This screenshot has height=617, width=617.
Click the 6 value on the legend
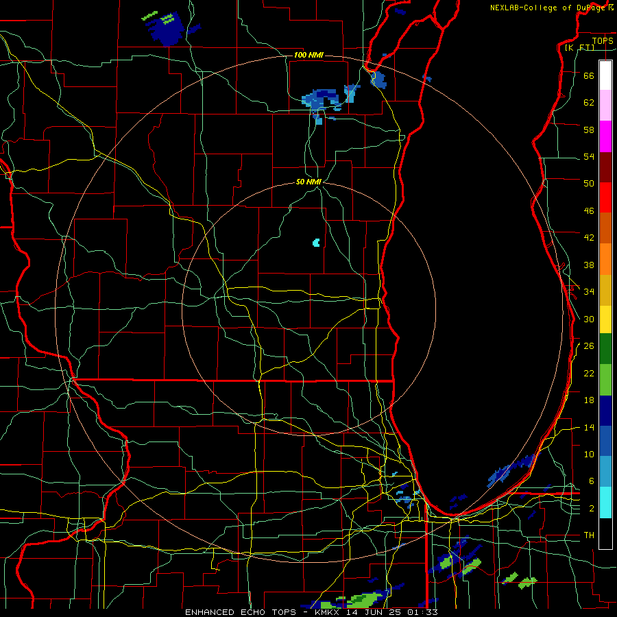pos(592,481)
